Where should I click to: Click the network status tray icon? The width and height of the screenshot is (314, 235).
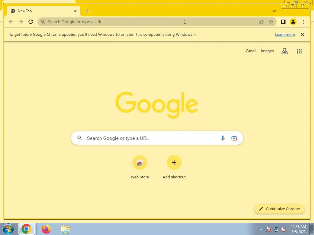(276, 229)
